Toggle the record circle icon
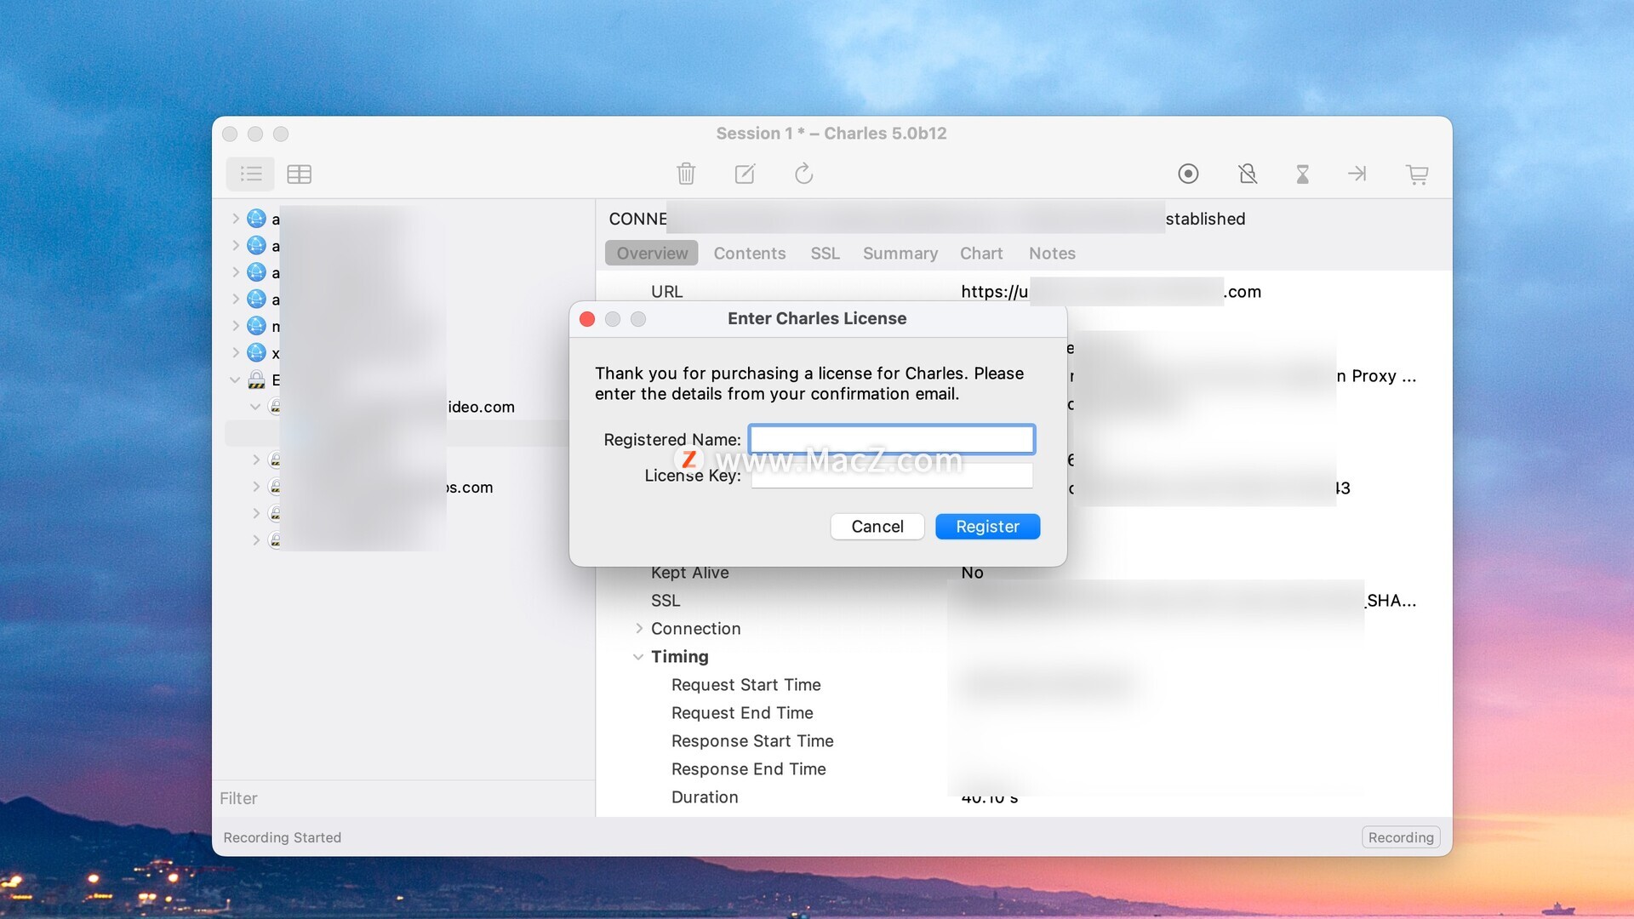 [x=1188, y=174]
